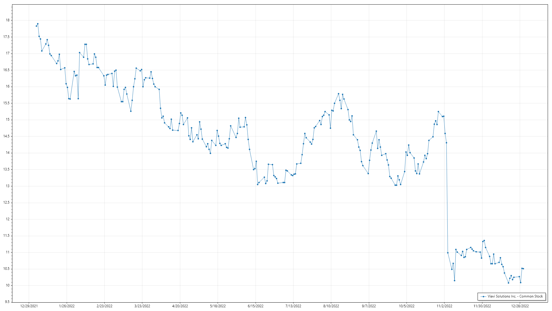Click the 18 value on y-axis
This screenshot has height=311, width=552.
(x=7, y=20)
